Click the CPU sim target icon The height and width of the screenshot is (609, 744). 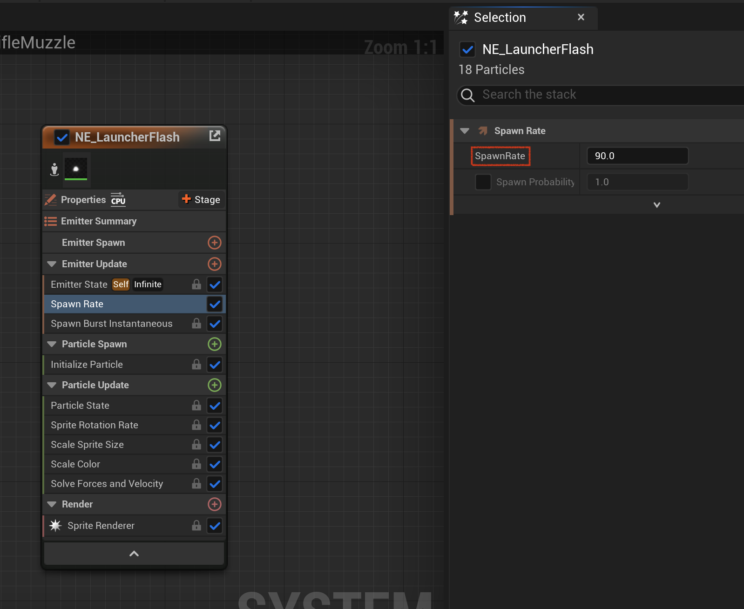tap(118, 199)
